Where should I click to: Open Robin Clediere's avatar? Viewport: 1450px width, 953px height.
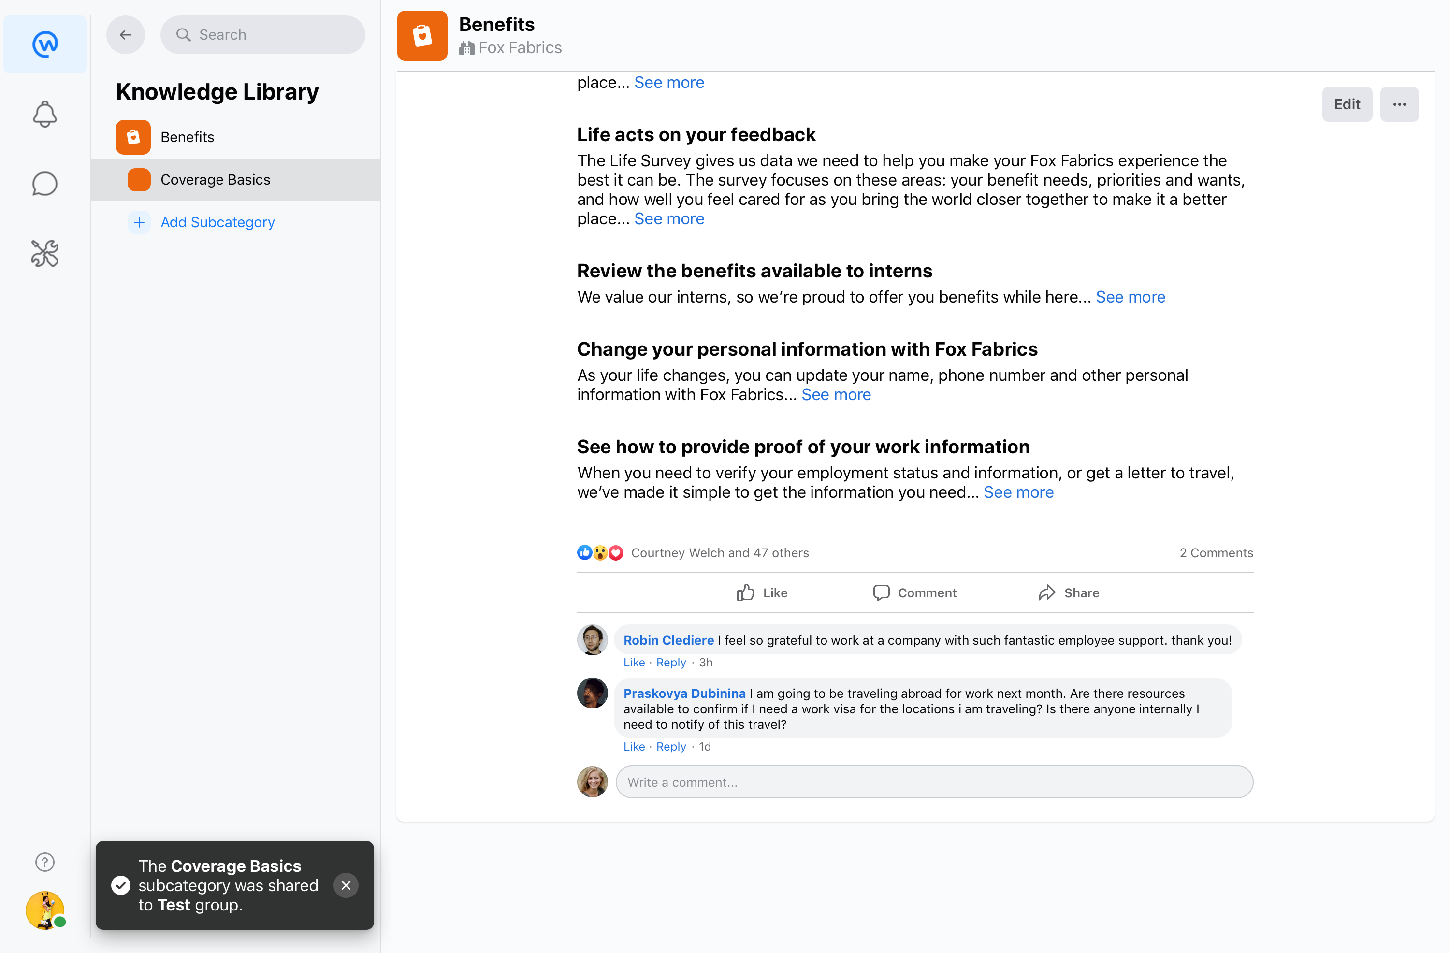tap(592, 640)
